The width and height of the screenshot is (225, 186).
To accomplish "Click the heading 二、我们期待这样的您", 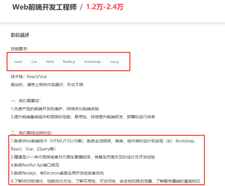I will (32, 133).
